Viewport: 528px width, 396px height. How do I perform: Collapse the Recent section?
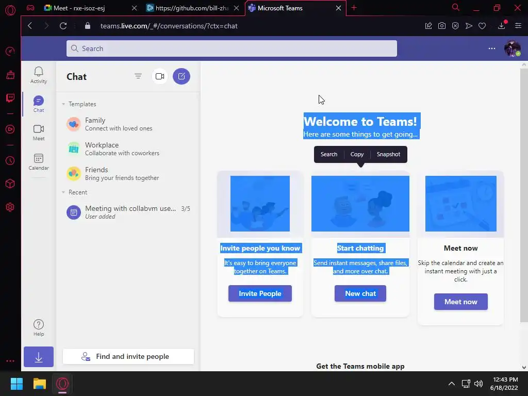point(63,192)
